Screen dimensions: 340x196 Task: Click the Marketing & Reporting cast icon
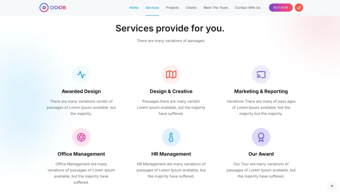(x=261, y=74)
